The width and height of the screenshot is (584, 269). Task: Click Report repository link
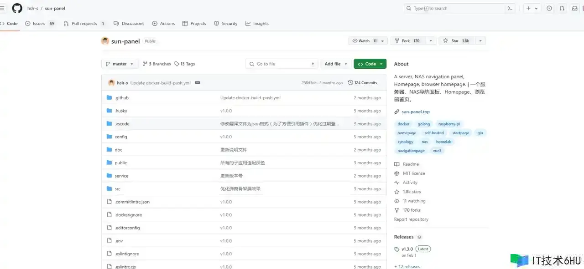tap(411, 219)
